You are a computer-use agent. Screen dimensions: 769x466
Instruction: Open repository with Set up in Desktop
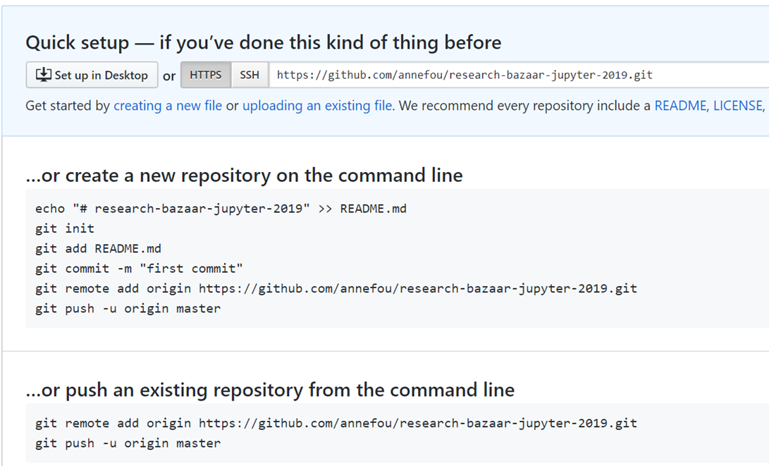click(x=92, y=75)
